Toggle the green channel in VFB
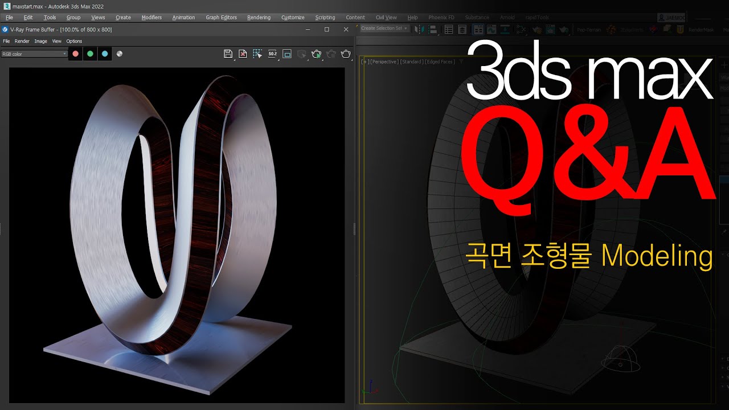 [90, 54]
